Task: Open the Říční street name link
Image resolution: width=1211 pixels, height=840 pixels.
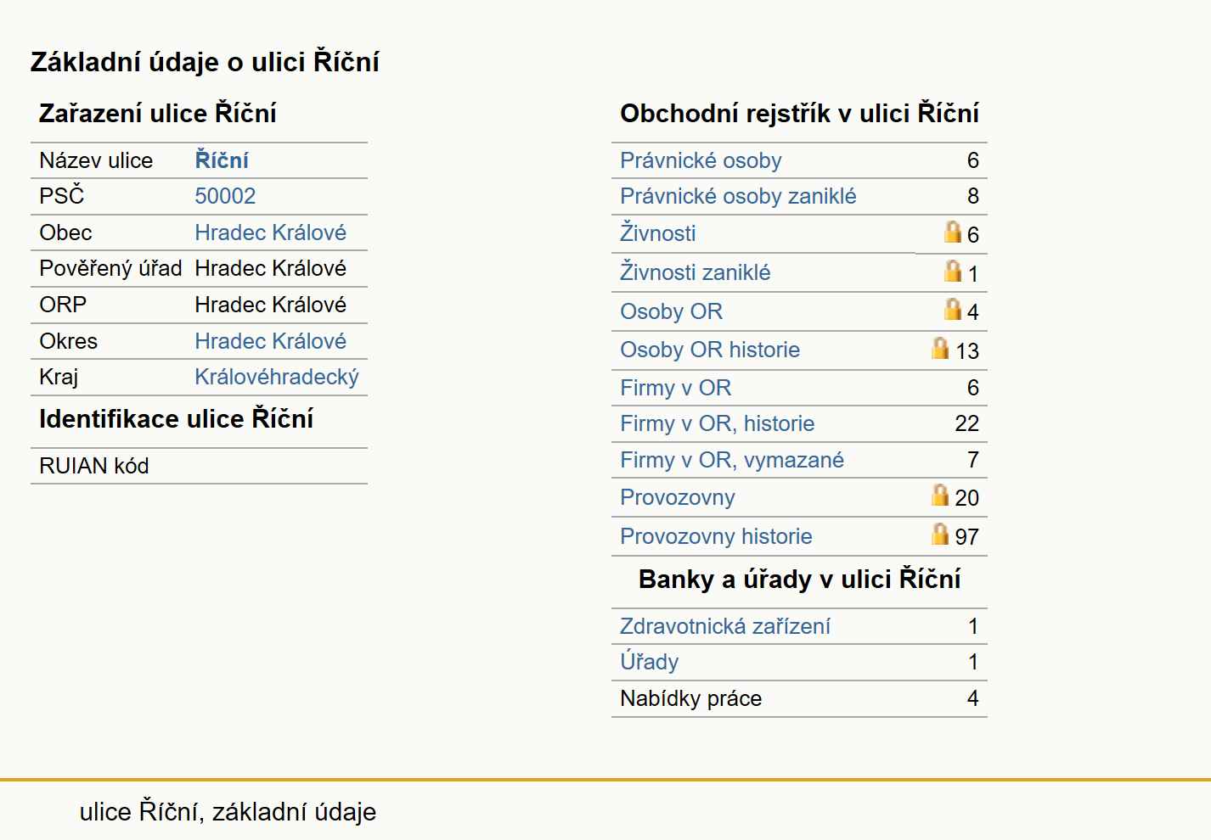Action: (x=222, y=160)
